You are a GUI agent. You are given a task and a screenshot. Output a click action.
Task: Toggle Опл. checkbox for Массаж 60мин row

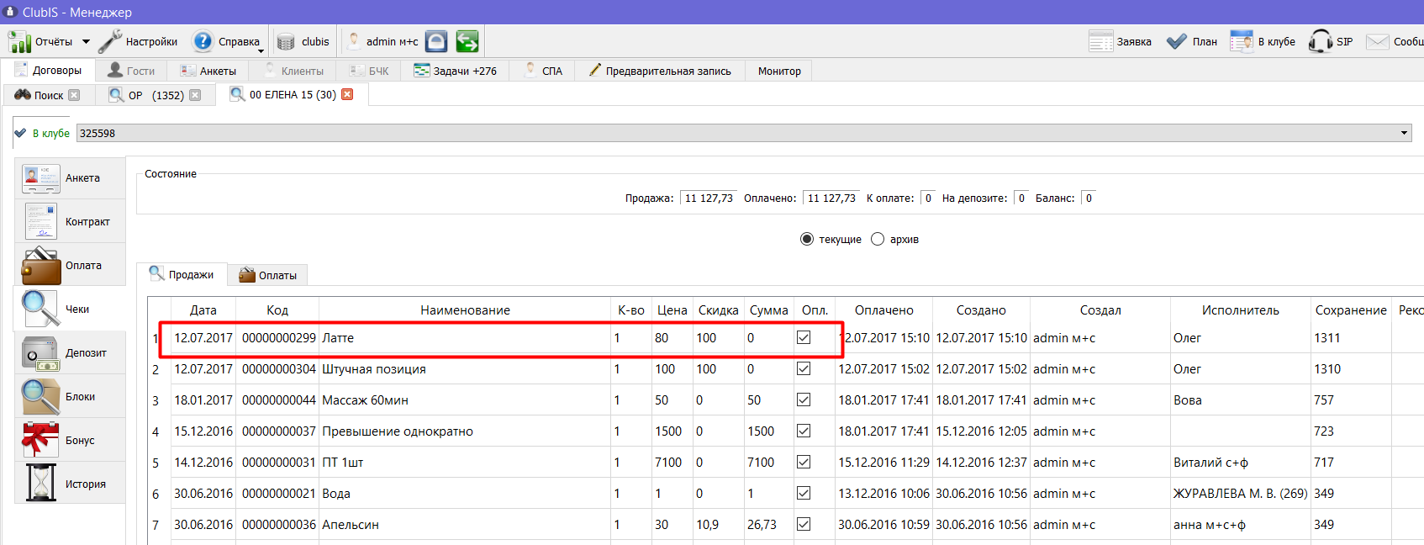point(804,399)
